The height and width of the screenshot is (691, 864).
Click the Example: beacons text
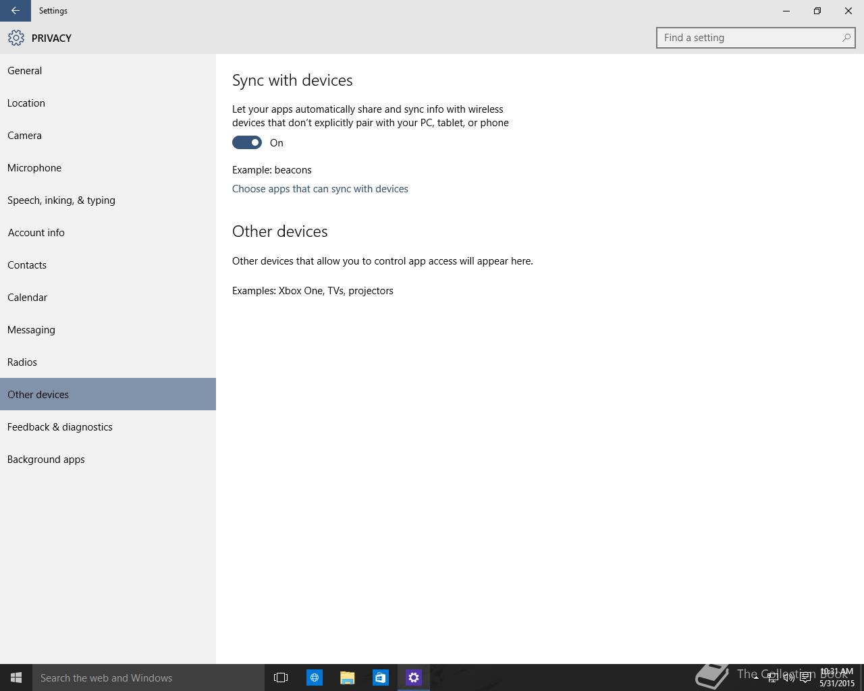click(272, 170)
